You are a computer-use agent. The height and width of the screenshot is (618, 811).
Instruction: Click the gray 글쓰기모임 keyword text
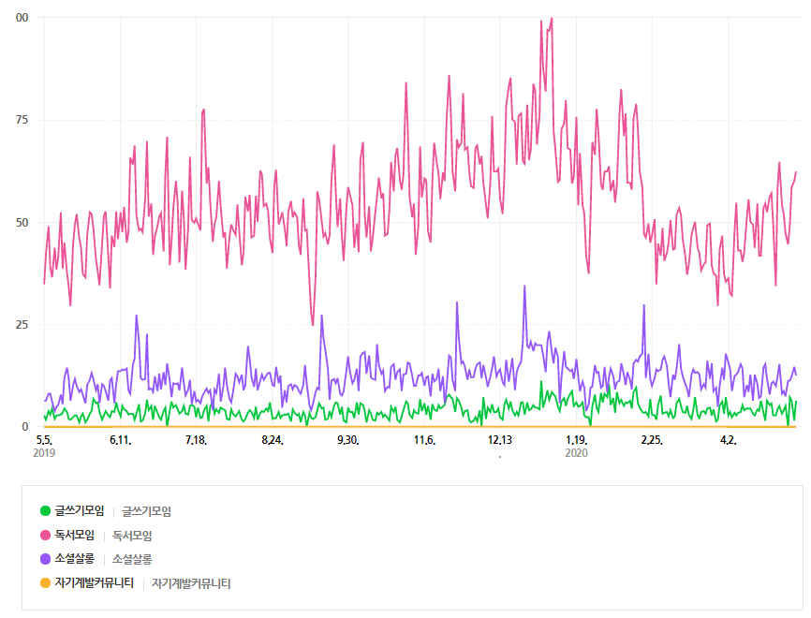[146, 511]
